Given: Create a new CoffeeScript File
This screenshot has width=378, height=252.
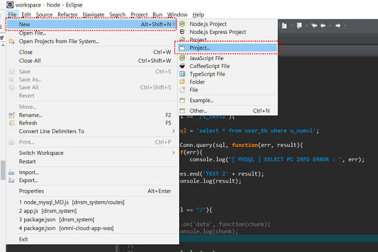Looking at the screenshot, I should click(x=227, y=66).
